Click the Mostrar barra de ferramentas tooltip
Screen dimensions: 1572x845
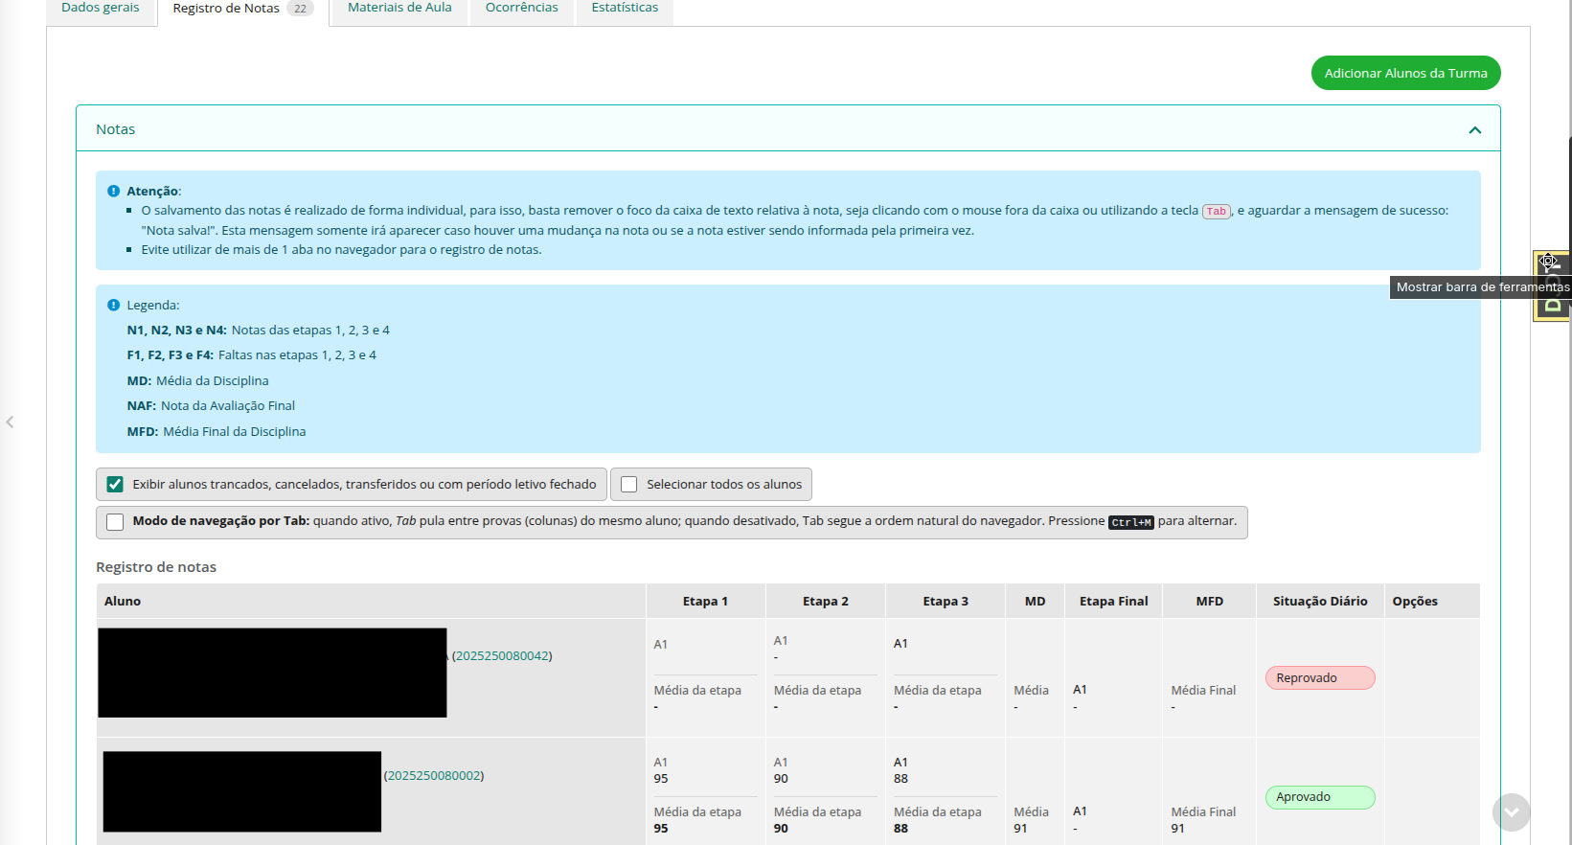pos(1481,287)
